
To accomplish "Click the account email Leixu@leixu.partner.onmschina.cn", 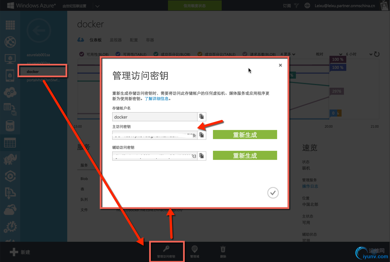I will tap(345, 6).
